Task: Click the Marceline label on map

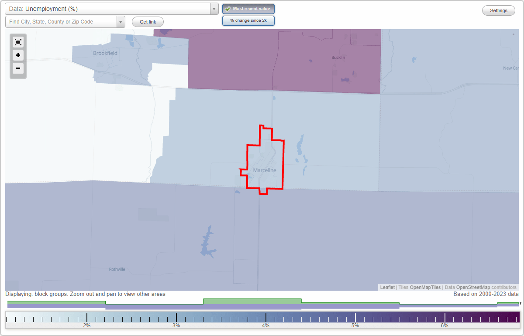Action: point(265,170)
